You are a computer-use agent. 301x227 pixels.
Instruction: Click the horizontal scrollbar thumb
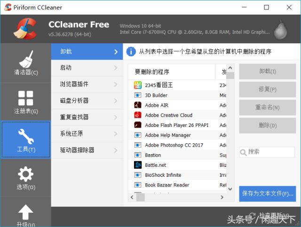(x=140, y=197)
